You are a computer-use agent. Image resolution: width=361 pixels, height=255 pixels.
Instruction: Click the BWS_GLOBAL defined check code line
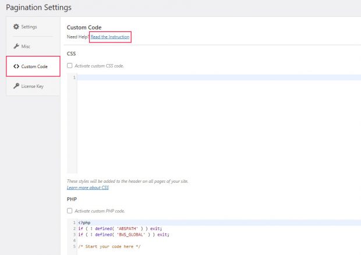[123, 235]
